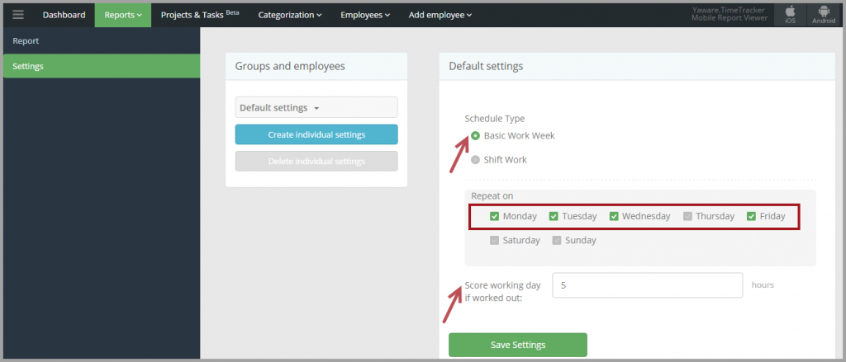Open the hamburger menu icon
The height and width of the screenshot is (362, 846).
tap(18, 15)
